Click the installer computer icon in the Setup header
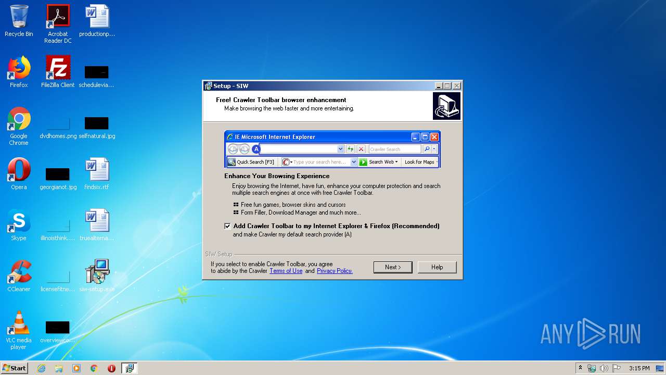 446,106
